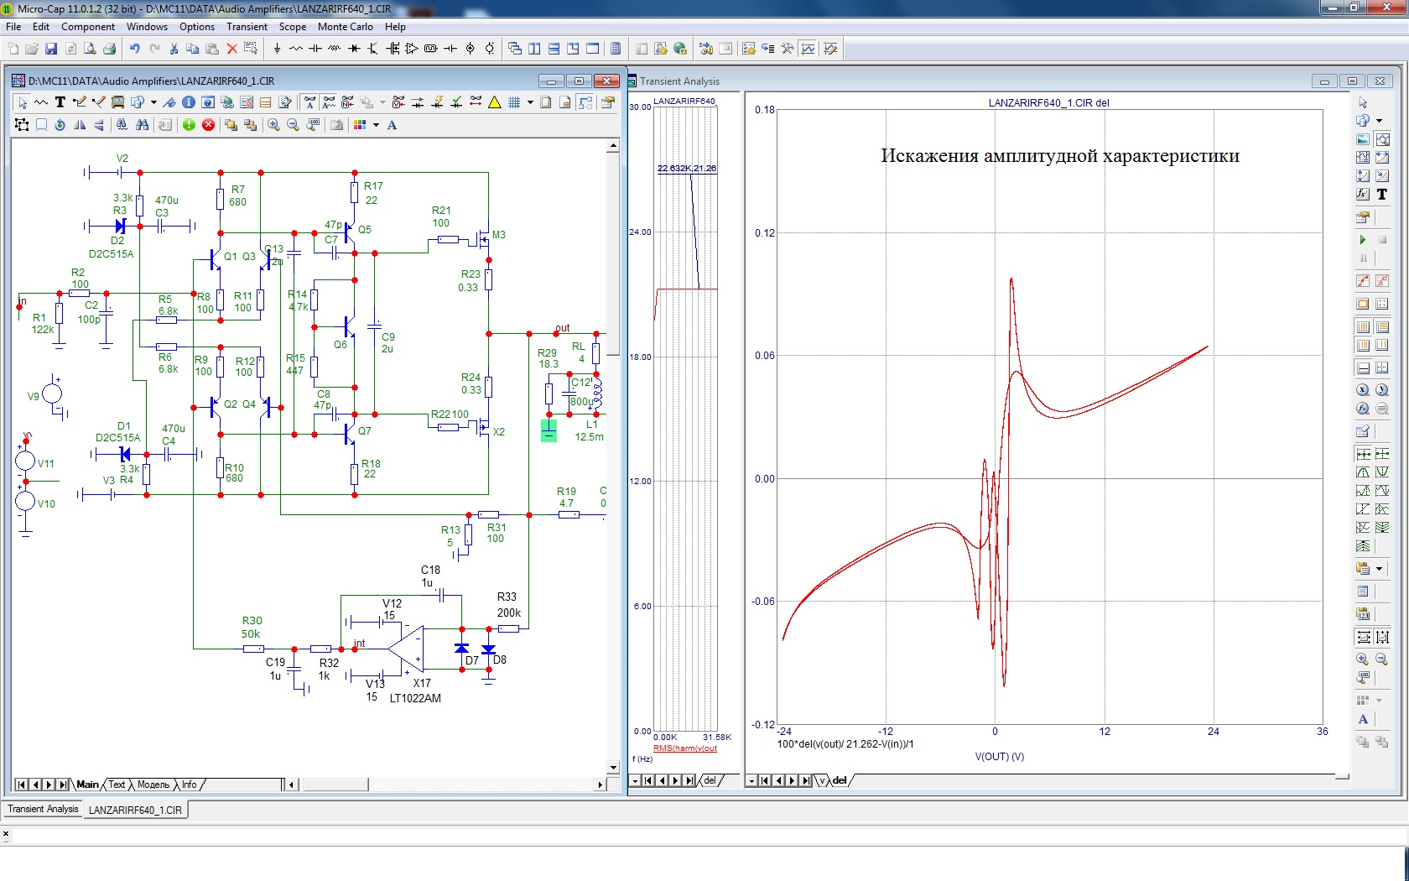Viewport: 1409px width, 881px height.
Task: Click bold T text icon in analysis side toolbar
Action: pyautogui.click(x=1382, y=194)
